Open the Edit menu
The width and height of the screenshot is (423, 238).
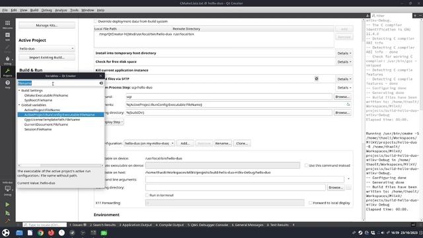14,10
